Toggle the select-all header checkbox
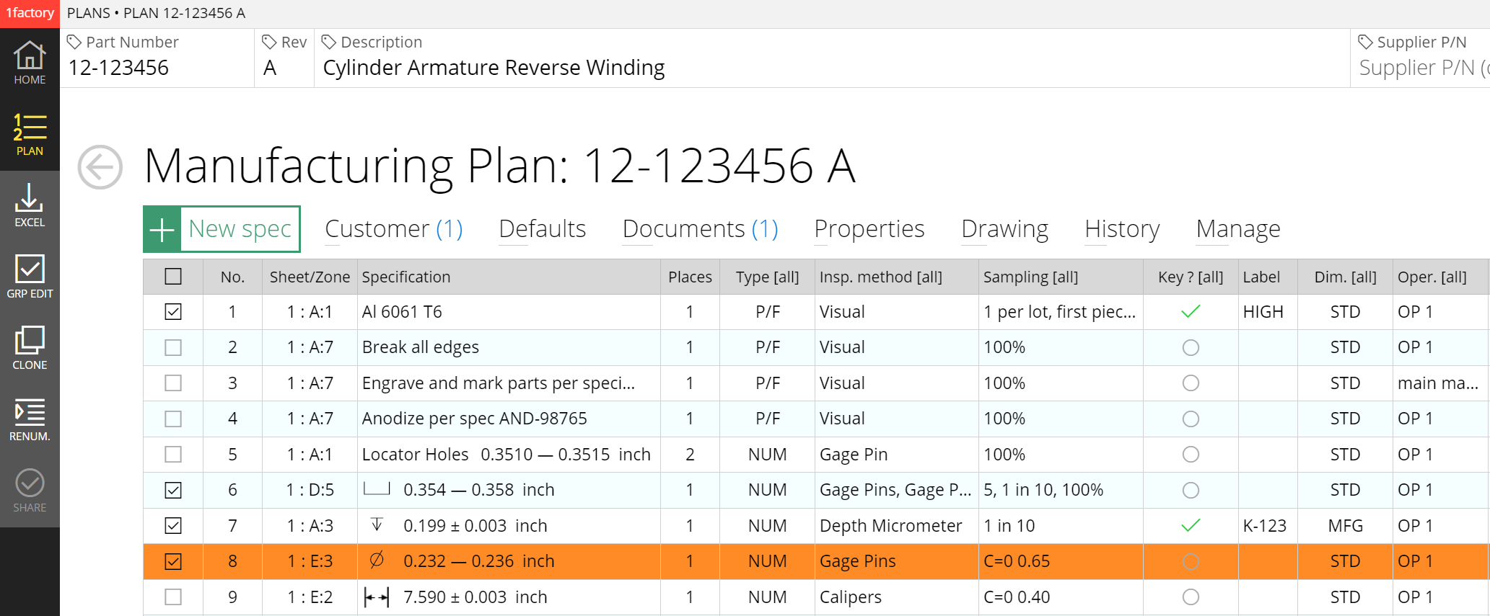Image resolution: width=1490 pixels, height=616 pixels. point(173,277)
